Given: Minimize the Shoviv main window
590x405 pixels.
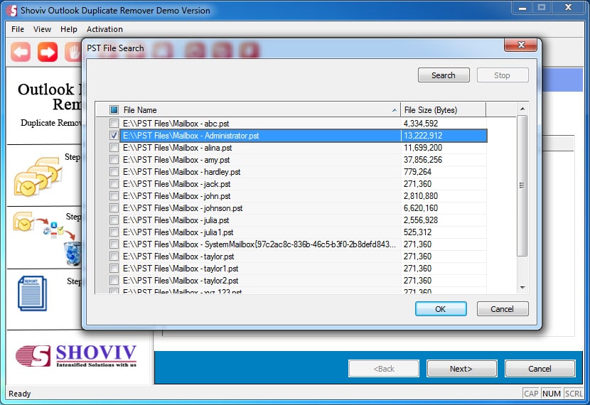Looking at the screenshot, I should pos(522,8).
